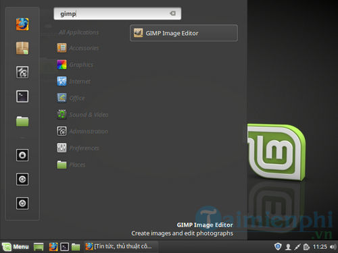Image resolution: width=338 pixels, height=253 pixels.
Task: Click the update manager shield tray icon
Action: click(278, 247)
